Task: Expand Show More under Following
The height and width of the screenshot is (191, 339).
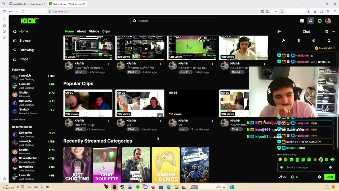Action: 19,120
